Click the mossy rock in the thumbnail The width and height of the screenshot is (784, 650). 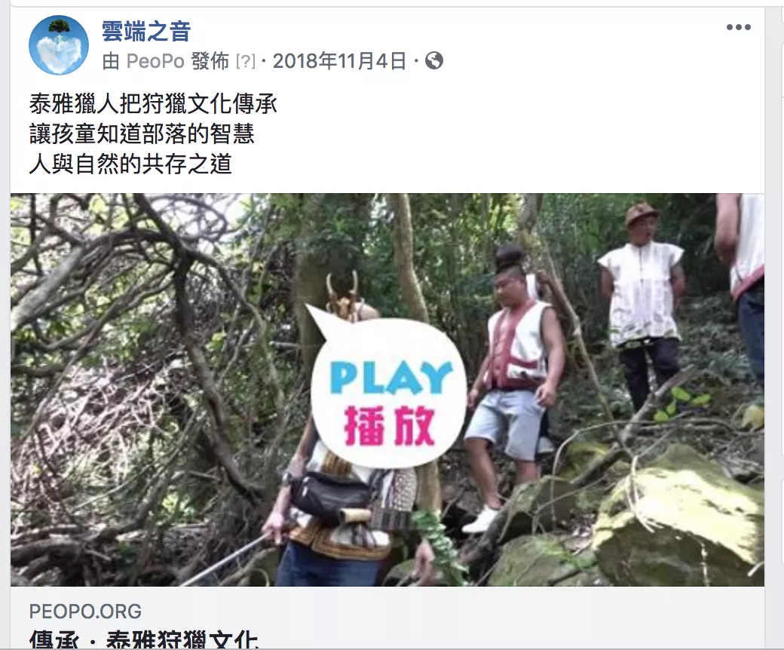(x=680, y=515)
